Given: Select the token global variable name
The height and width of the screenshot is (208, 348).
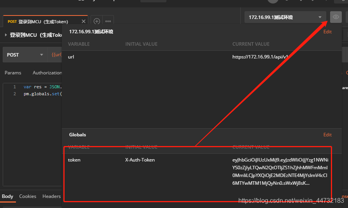Looking at the screenshot, I should pyautogui.click(x=74, y=160).
